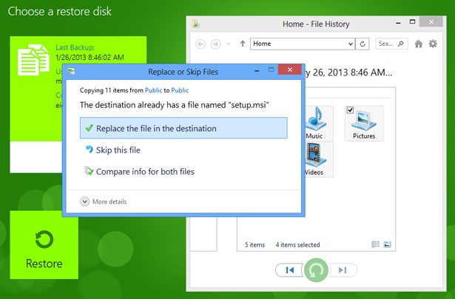Go to next backup version
Image resolution: width=455 pixels, height=299 pixels.
(x=341, y=270)
